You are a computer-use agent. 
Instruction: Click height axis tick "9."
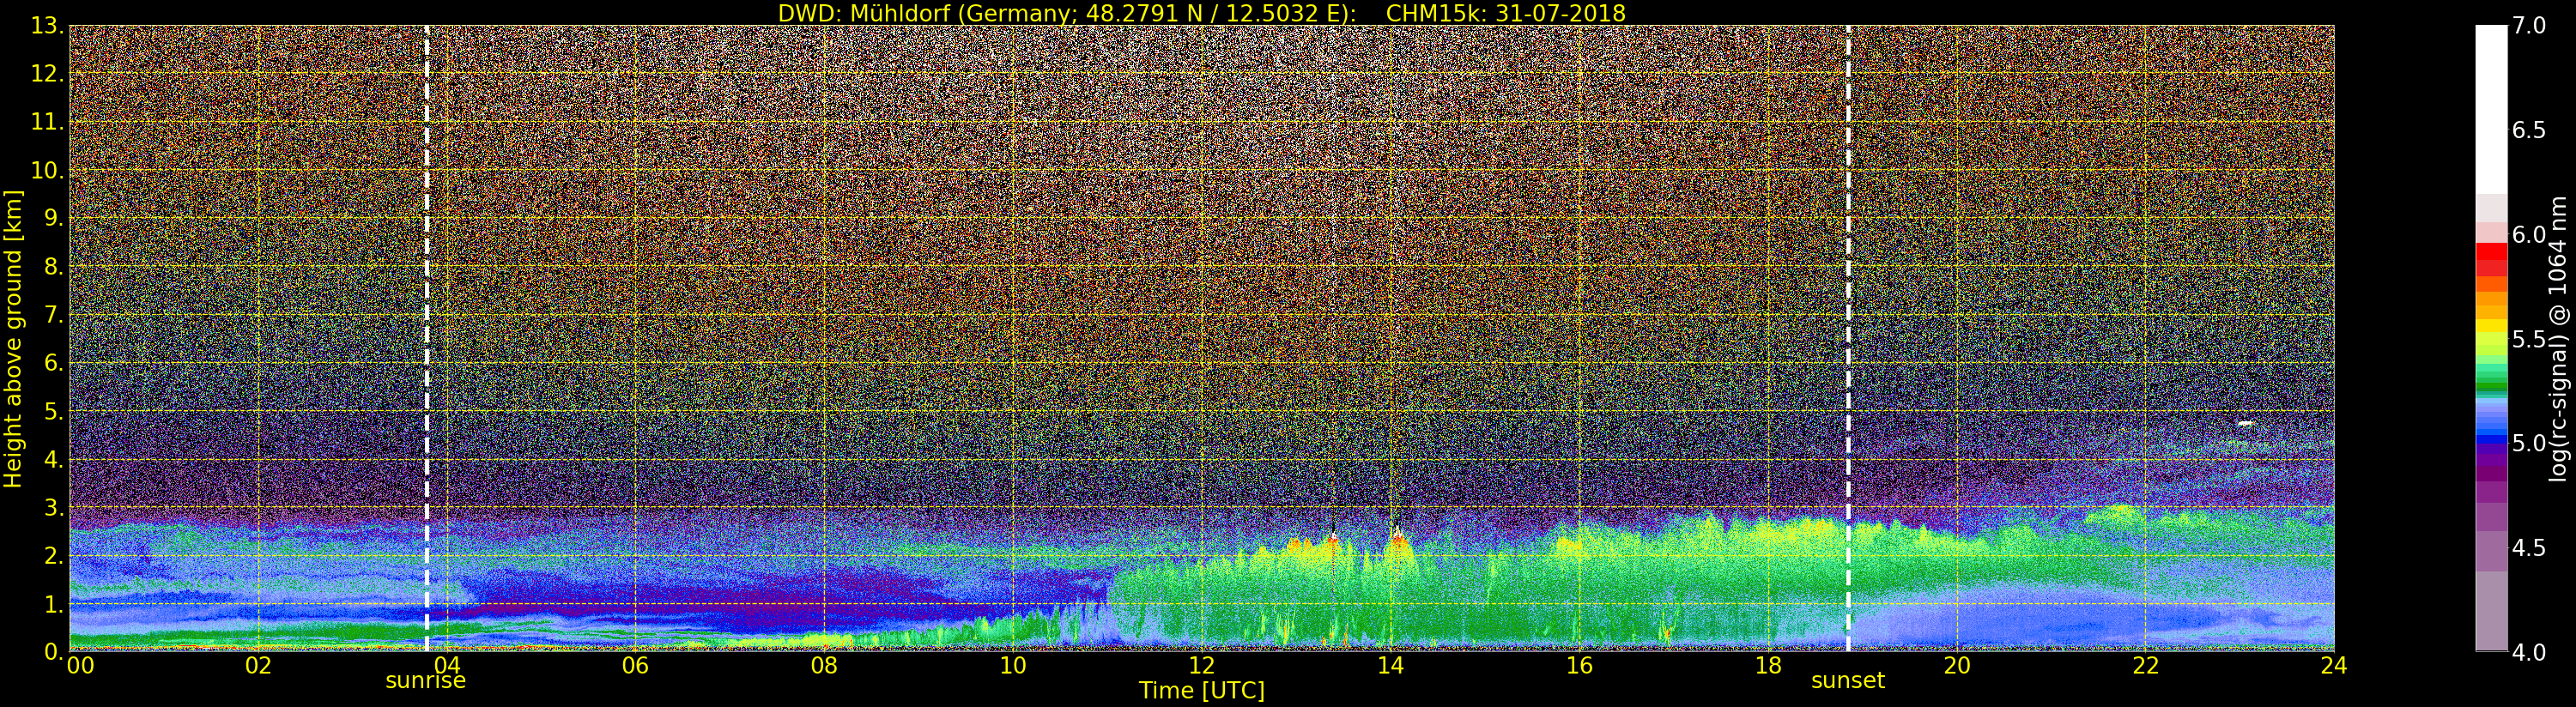(54, 218)
